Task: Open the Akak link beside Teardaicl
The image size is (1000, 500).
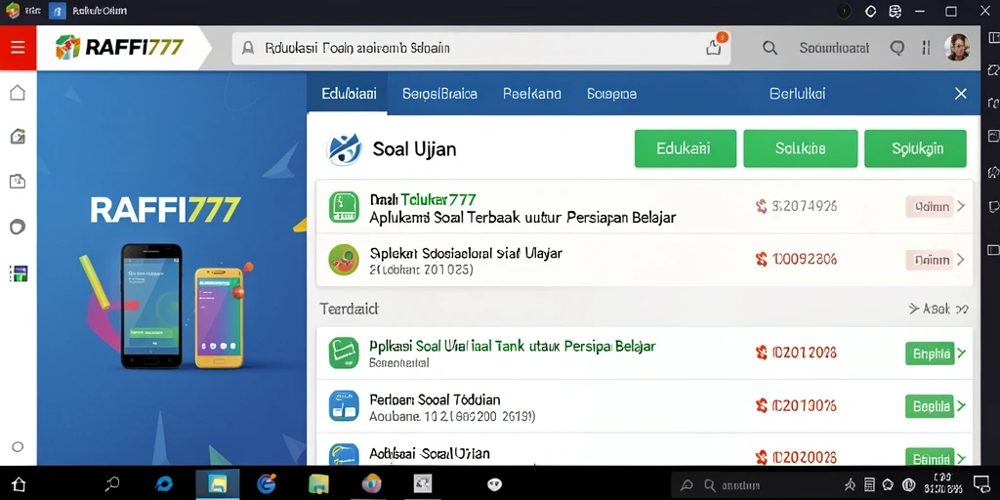Action: tap(938, 309)
